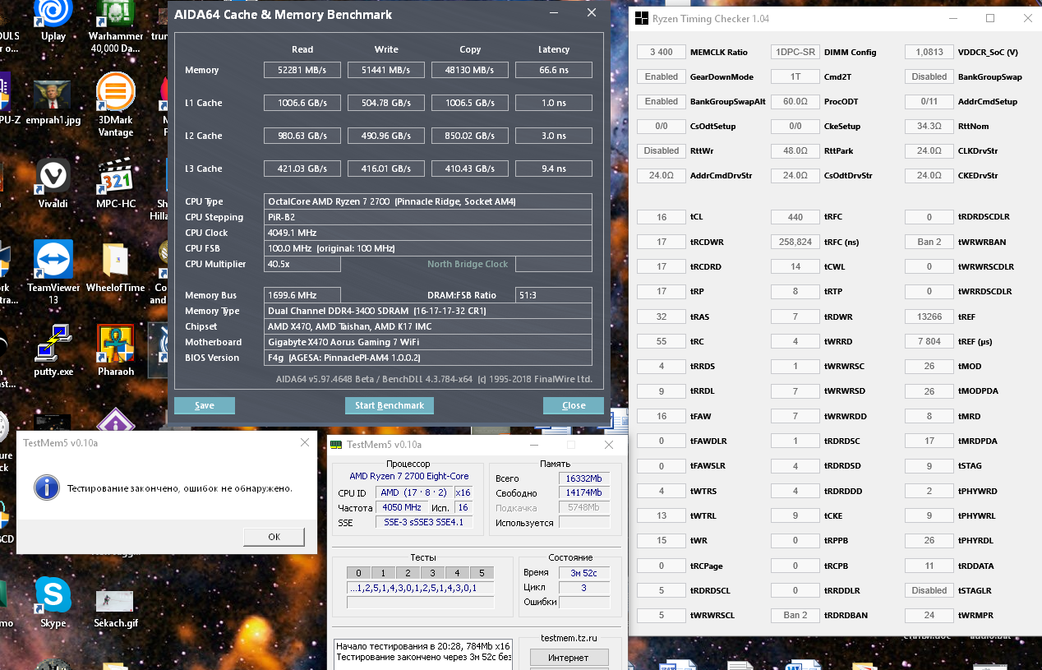Open the WheelofTime folder icon

pos(116,267)
